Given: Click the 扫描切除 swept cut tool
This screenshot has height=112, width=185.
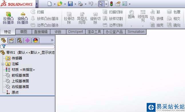Looking at the screenshot, I should click(x=113, y=12).
